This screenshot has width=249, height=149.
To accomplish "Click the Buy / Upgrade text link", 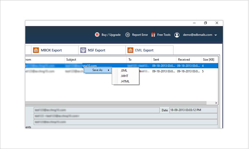I will (x=111, y=35).
